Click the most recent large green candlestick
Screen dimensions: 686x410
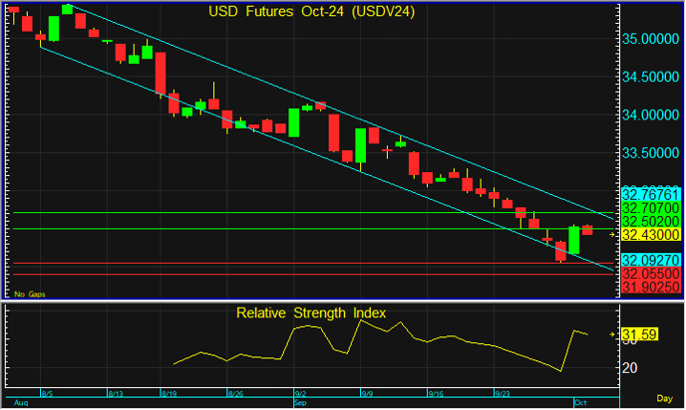574,241
